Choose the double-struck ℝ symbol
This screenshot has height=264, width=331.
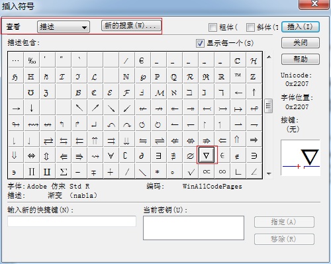(x=222, y=76)
